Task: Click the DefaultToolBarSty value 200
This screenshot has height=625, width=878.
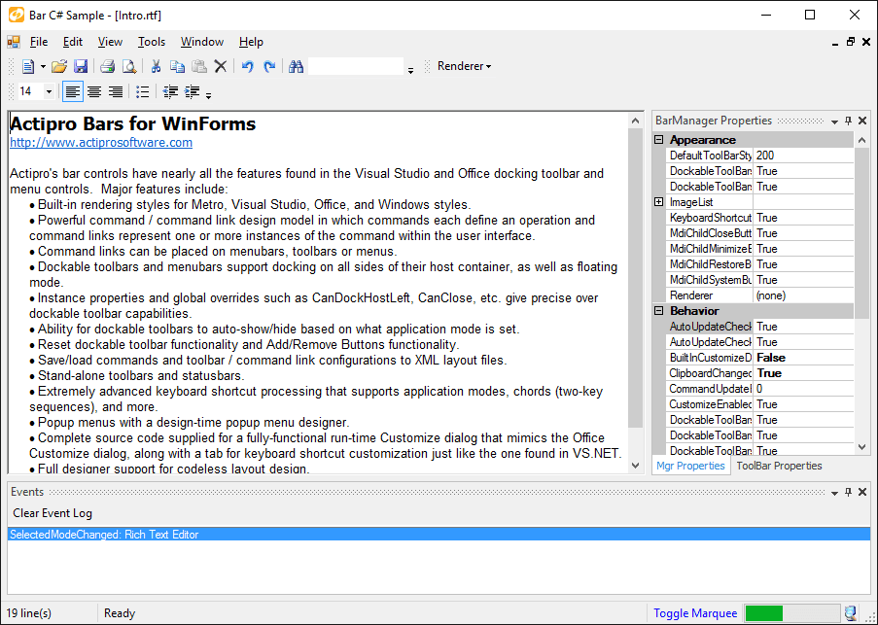Action: tap(804, 156)
